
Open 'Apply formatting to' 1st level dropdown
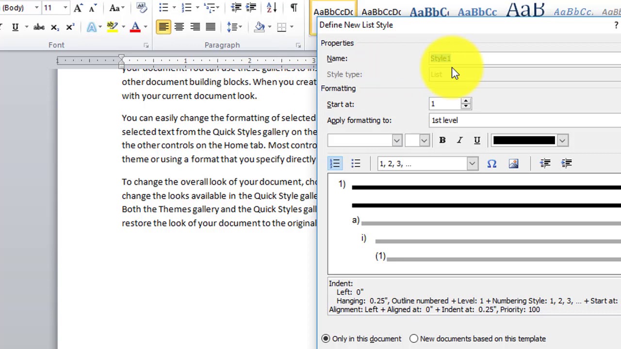tap(525, 120)
